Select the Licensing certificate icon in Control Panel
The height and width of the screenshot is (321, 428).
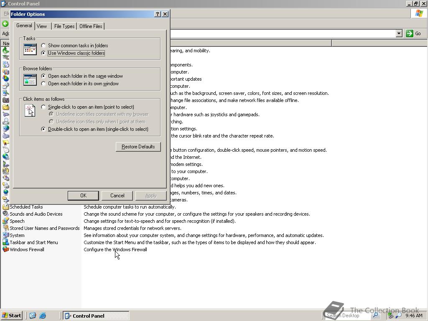5,143
